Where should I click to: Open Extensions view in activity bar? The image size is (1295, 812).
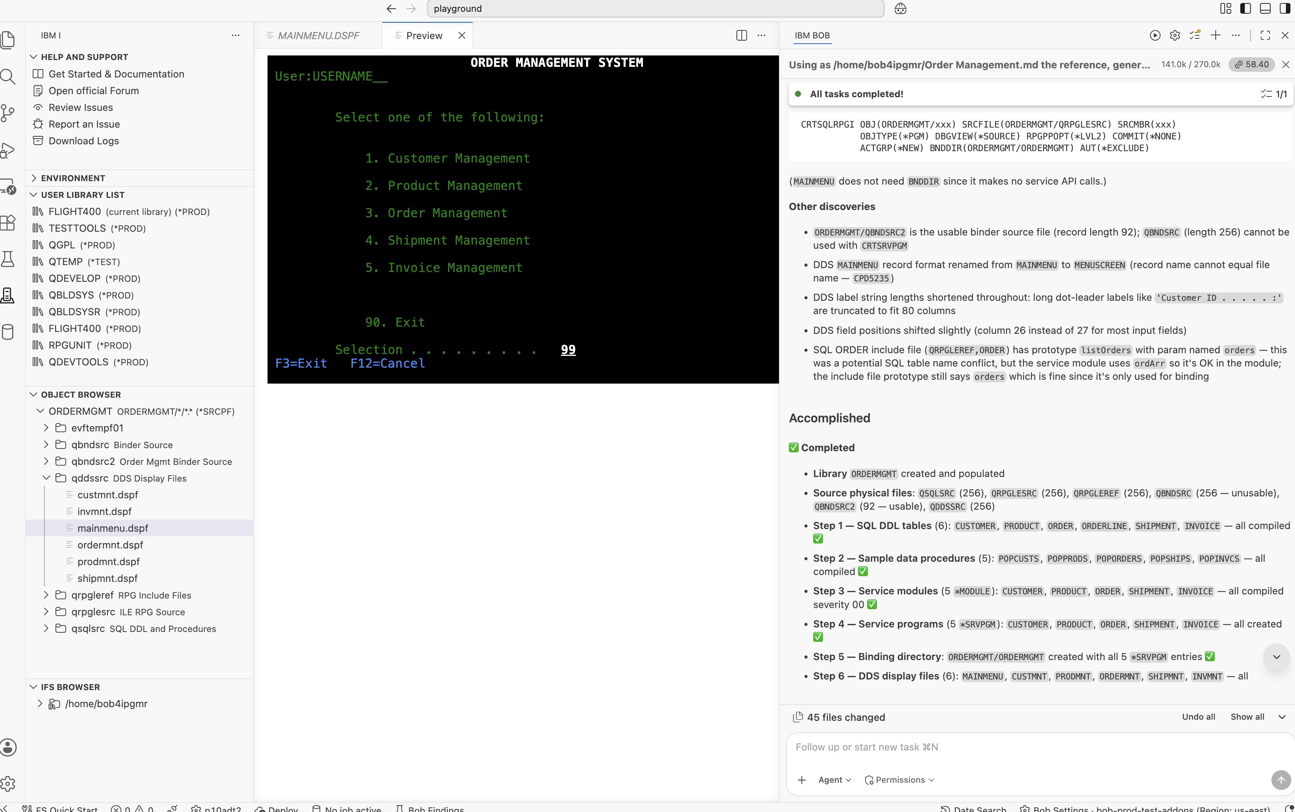pyautogui.click(x=8, y=222)
